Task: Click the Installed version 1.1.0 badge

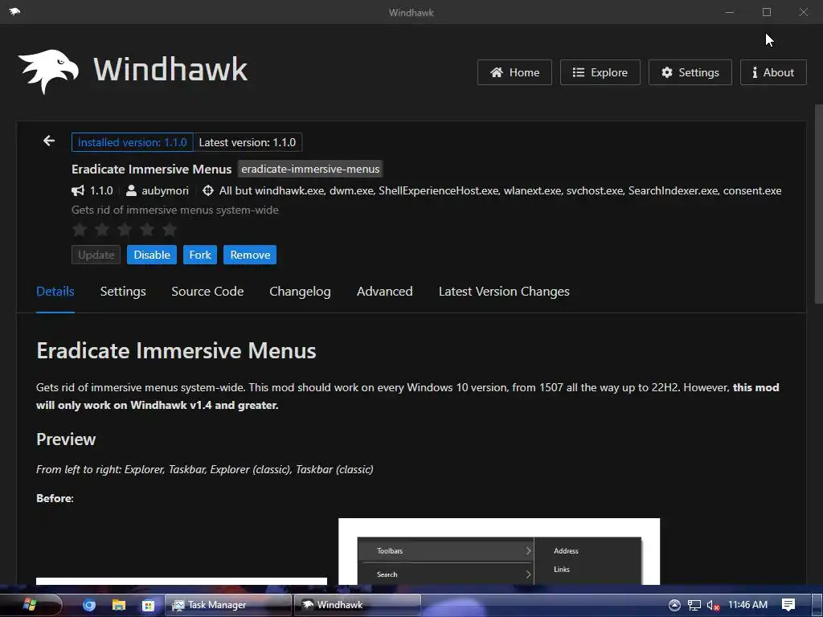Action: (x=133, y=142)
